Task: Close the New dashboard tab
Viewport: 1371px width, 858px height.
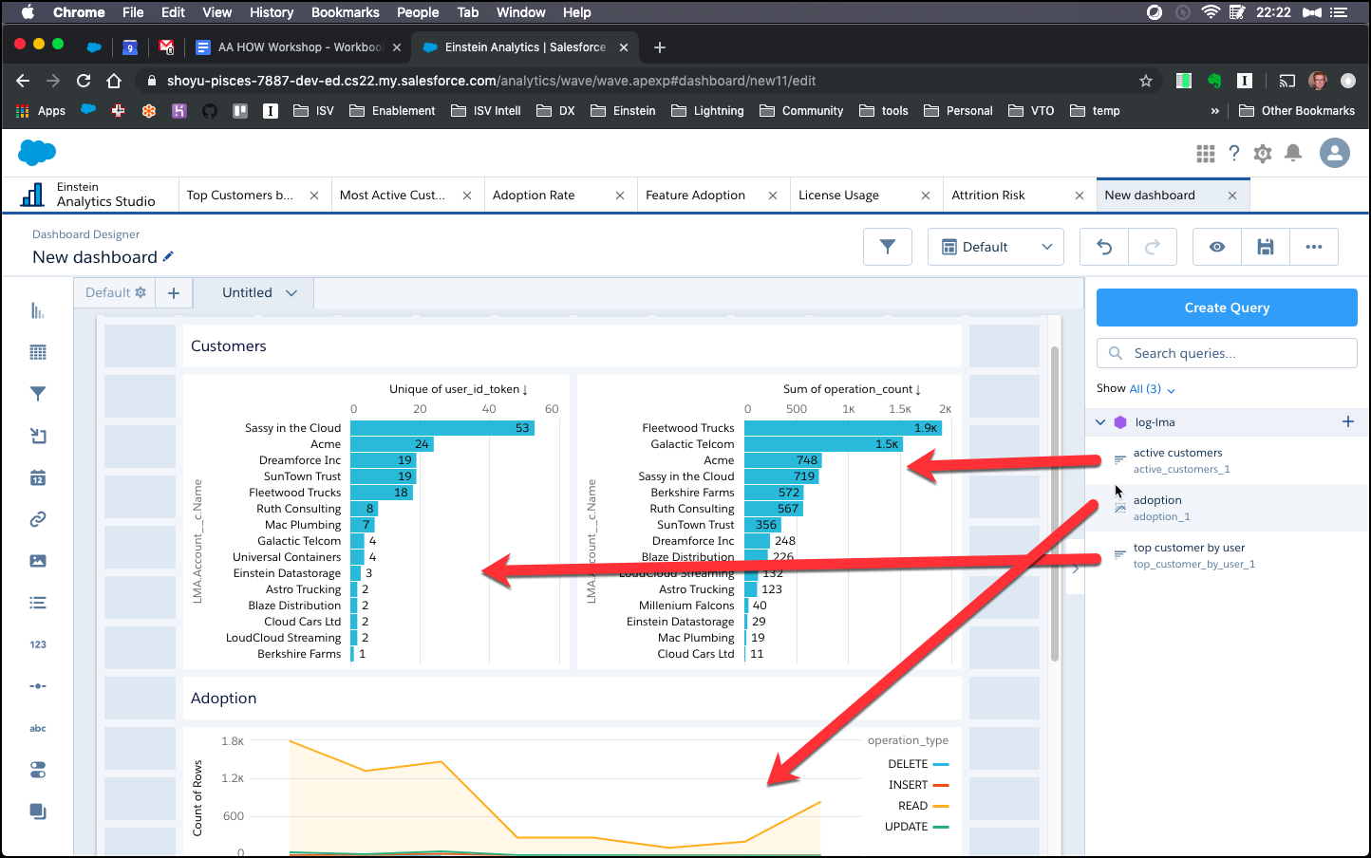Action: pos(1232,196)
